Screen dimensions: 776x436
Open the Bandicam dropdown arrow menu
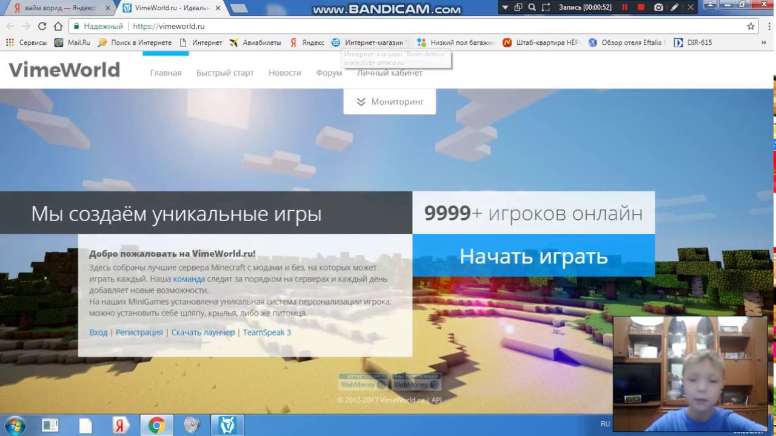click(505, 7)
